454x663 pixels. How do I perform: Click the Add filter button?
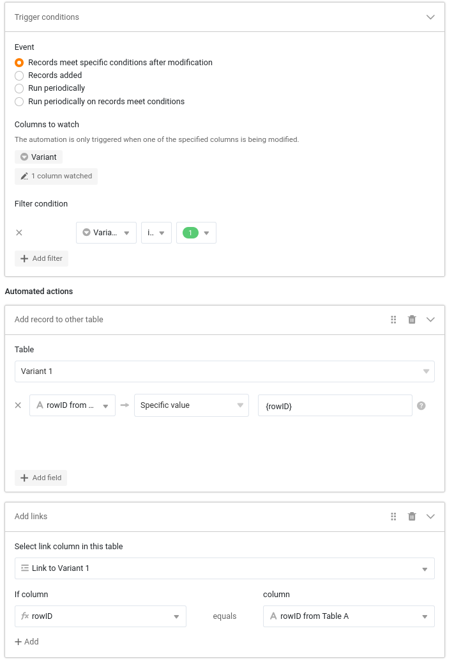click(42, 258)
